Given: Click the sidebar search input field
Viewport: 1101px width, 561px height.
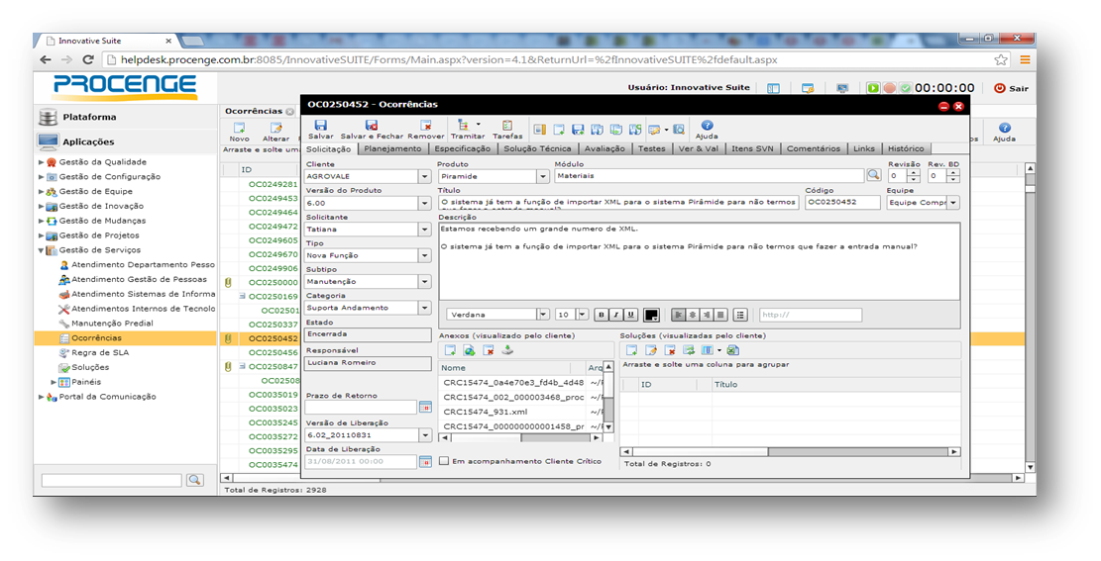Looking at the screenshot, I should pos(112,480).
